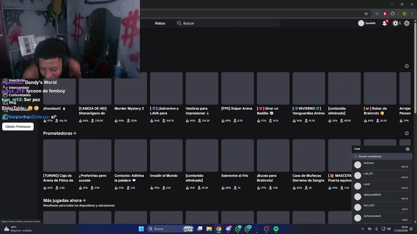Image resolution: width=417 pixels, height=234 pixels.
Task: Expand the Prometedoras section arrow
Action: (75, 133)
